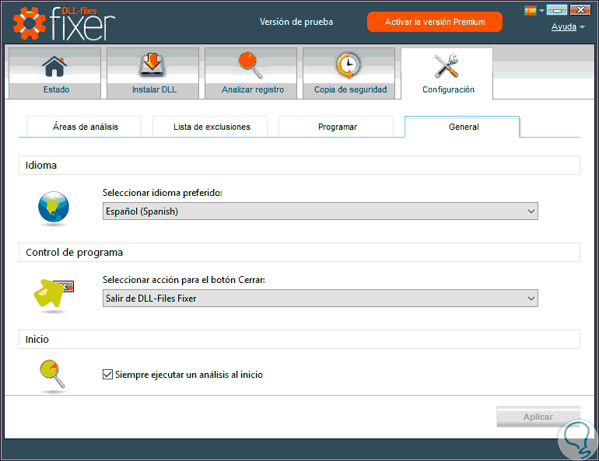Click Activar la versión Premium button
599x461 pixels.
[435, 22]
